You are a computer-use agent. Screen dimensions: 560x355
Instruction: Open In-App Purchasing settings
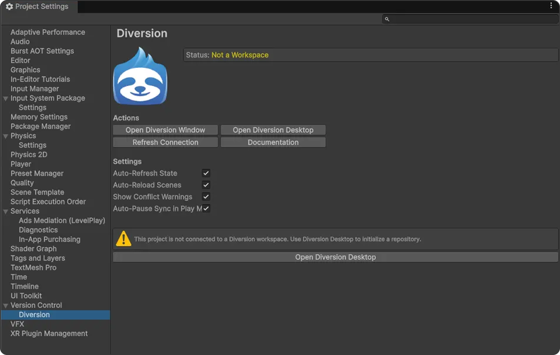pyautogui.click(x=49, y=240)
